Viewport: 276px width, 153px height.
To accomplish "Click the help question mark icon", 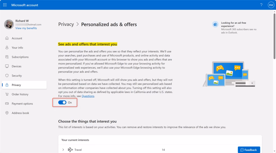I will pyautogui.click(x=261, y=5).
